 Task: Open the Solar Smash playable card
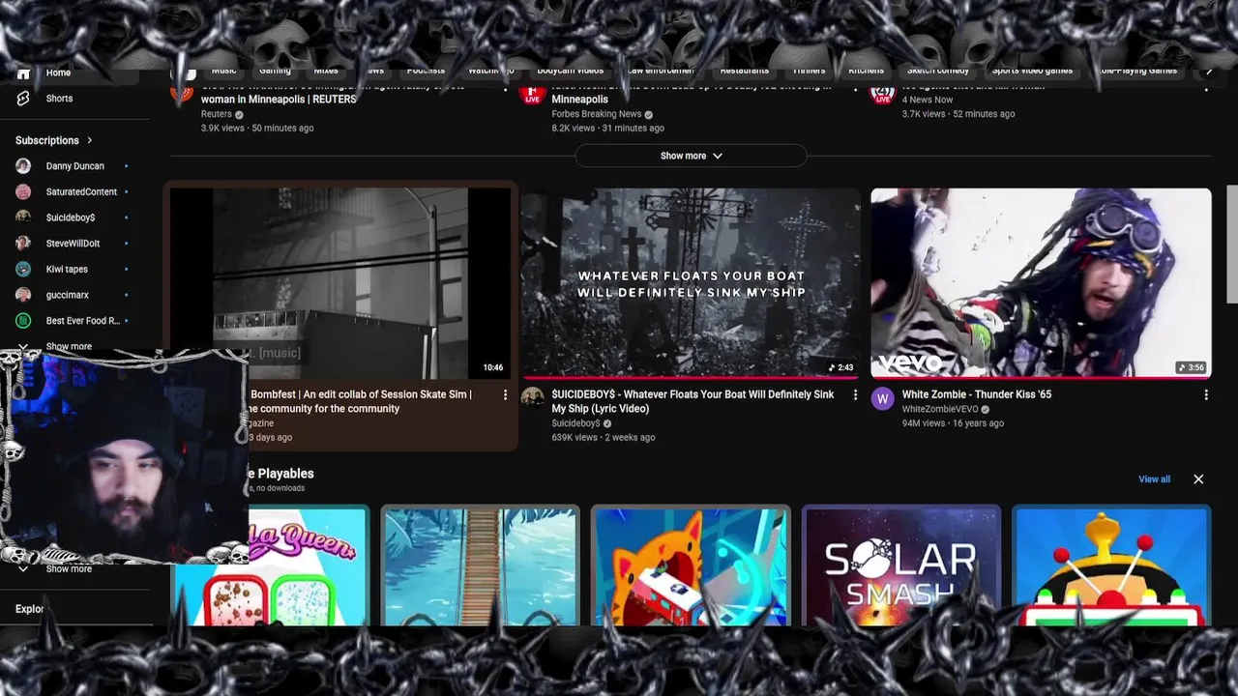pos(900,565)
